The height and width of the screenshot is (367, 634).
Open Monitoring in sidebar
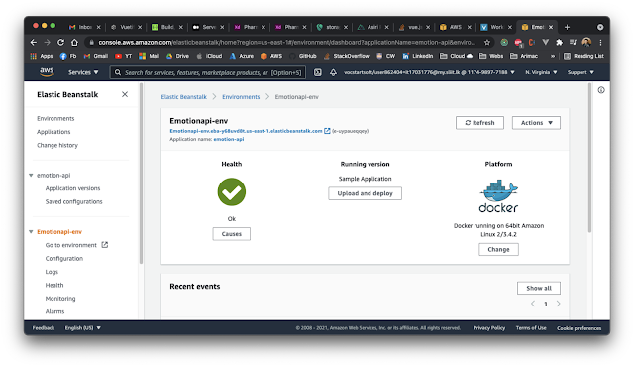click(60, 299)
